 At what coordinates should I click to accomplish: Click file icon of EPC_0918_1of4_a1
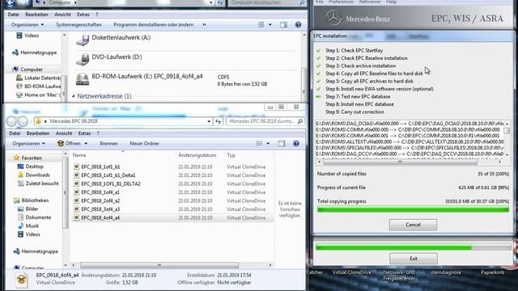tap(76, 192)
